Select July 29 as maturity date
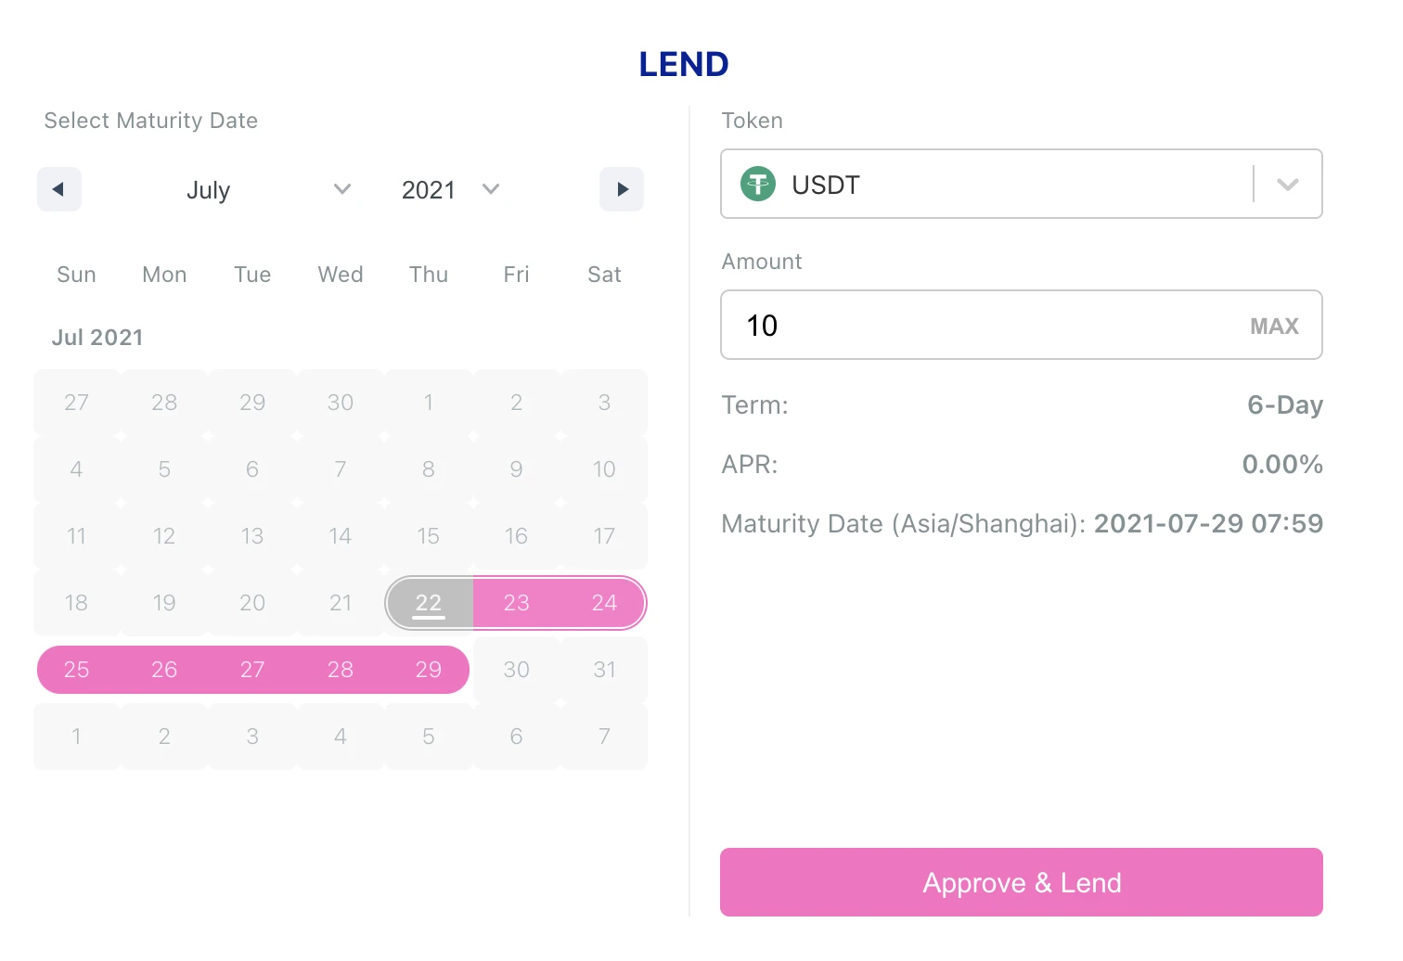This screenshot has height=961, width=1403. pos(429,670)
